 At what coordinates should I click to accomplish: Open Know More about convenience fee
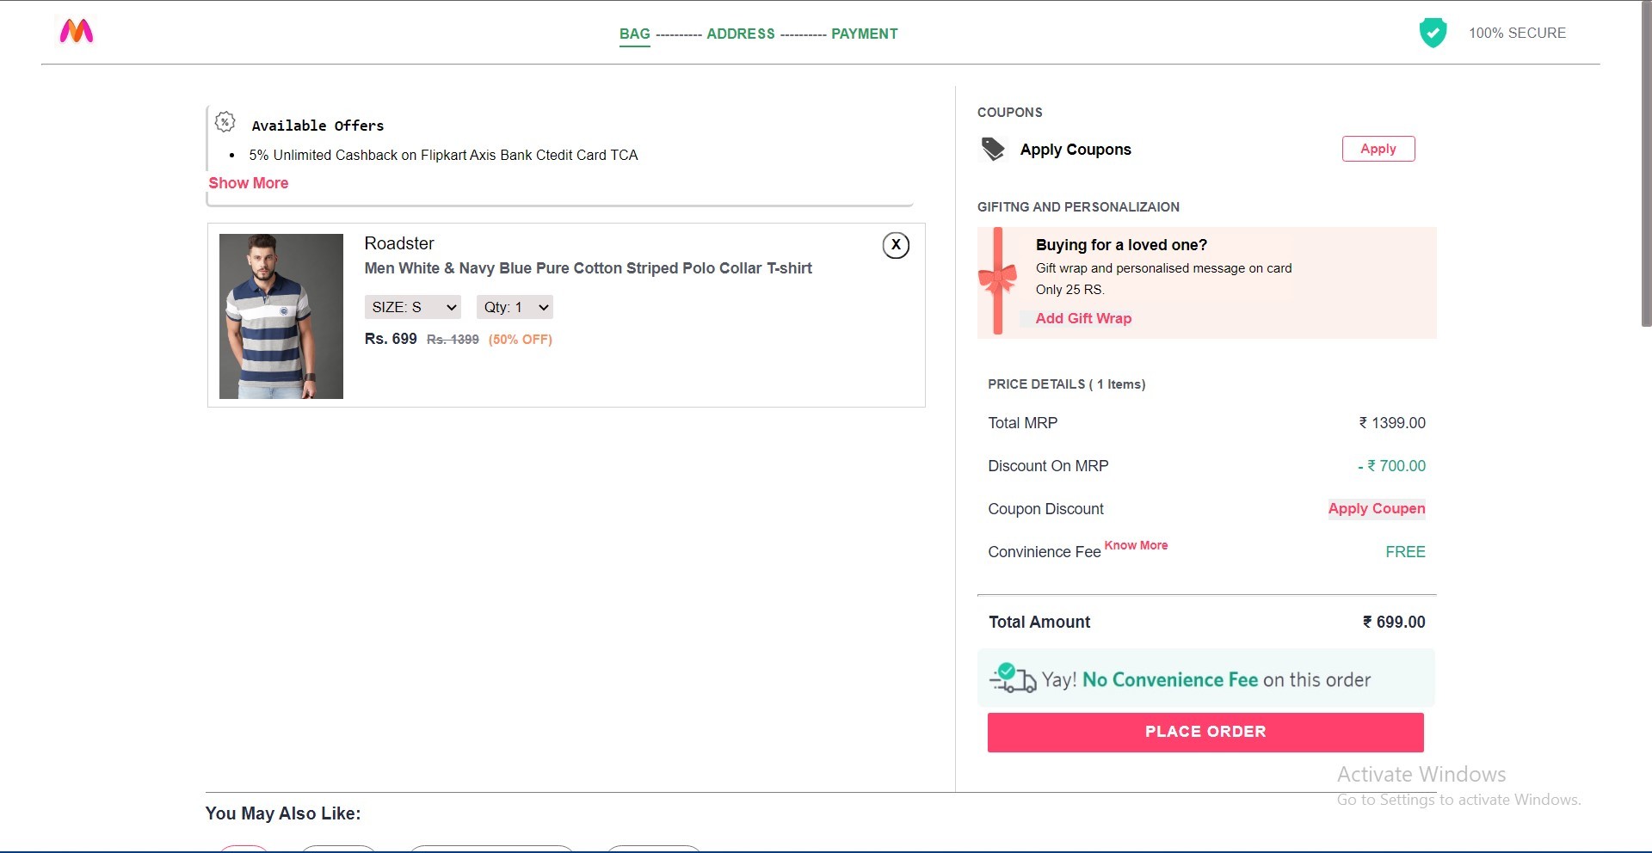(x=1136, y=545)
